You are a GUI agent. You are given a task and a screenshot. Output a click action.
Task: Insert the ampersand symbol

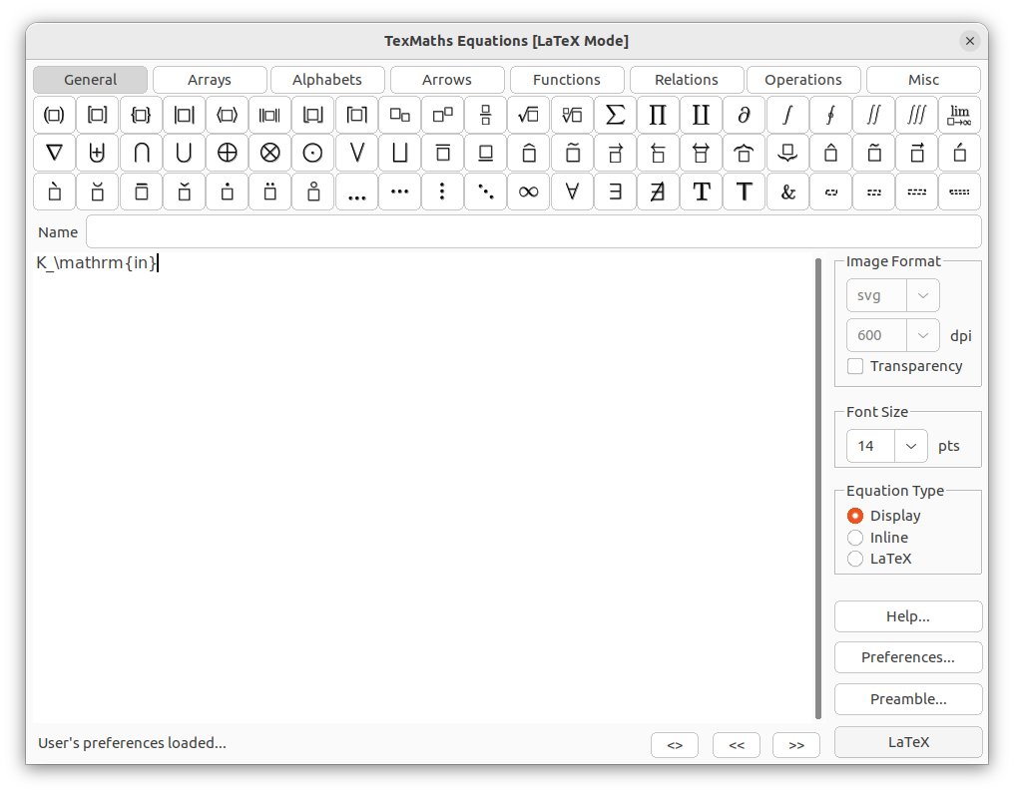[x=787, y=192]
